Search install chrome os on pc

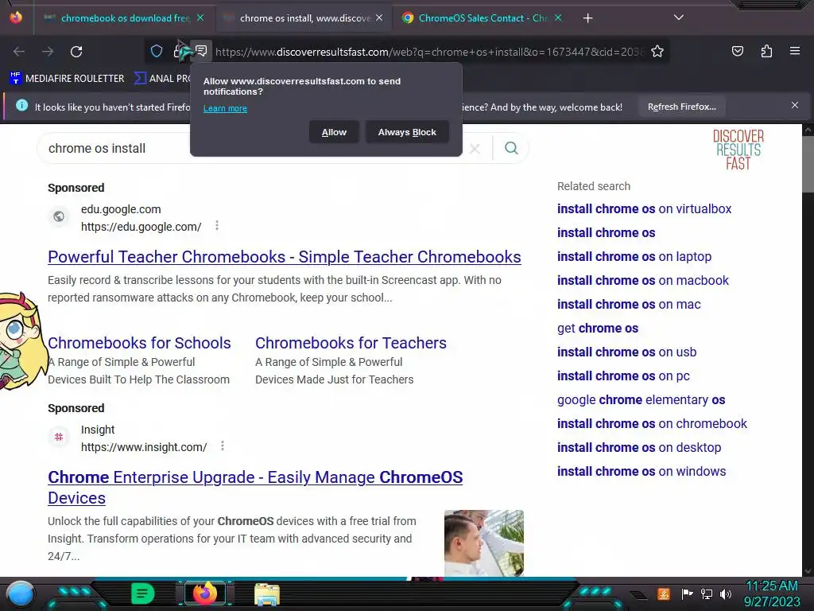(623, 376)
